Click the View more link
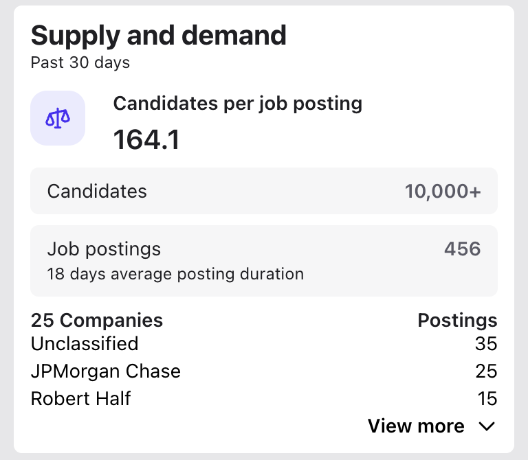This screenshot has width=528, height=460. pos(416,426)
